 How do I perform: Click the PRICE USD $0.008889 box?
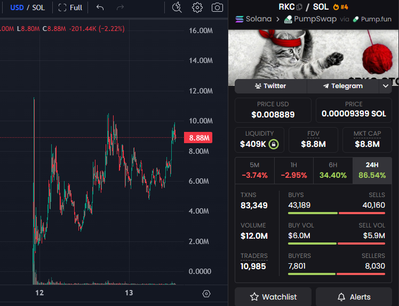click(273, 111)
